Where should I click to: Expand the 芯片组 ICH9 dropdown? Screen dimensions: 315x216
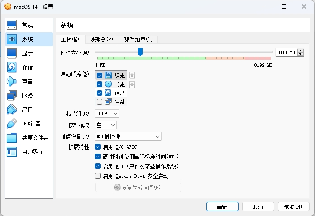point(107,113)
